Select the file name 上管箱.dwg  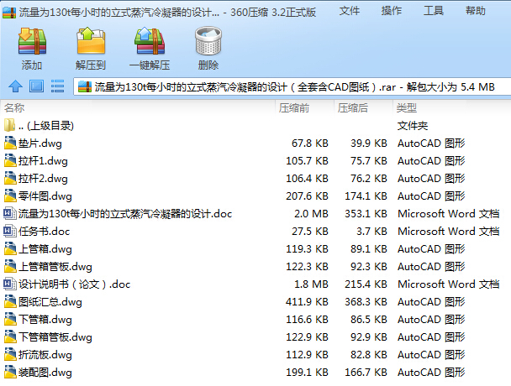pos(45,249)
